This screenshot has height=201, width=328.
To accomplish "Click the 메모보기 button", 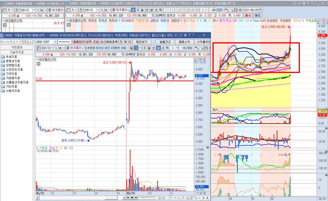I will point(142,42).
